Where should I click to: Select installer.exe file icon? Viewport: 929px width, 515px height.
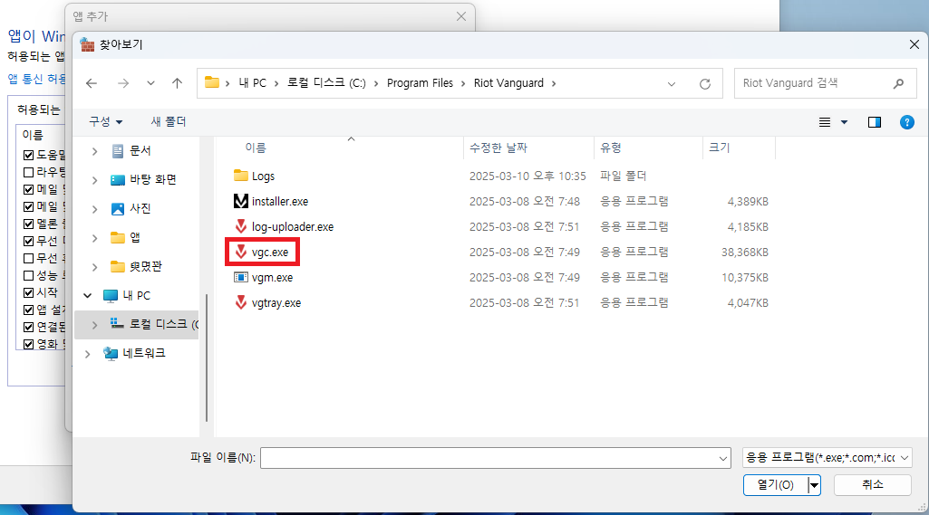[240, 201]
